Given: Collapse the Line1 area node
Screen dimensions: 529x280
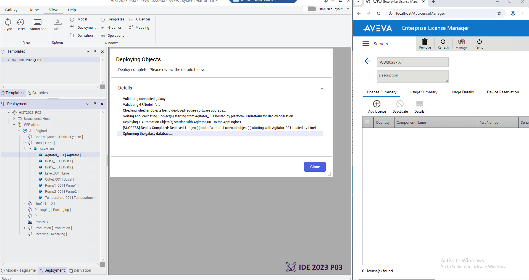Looking at the screenshot, I should 25,143.
